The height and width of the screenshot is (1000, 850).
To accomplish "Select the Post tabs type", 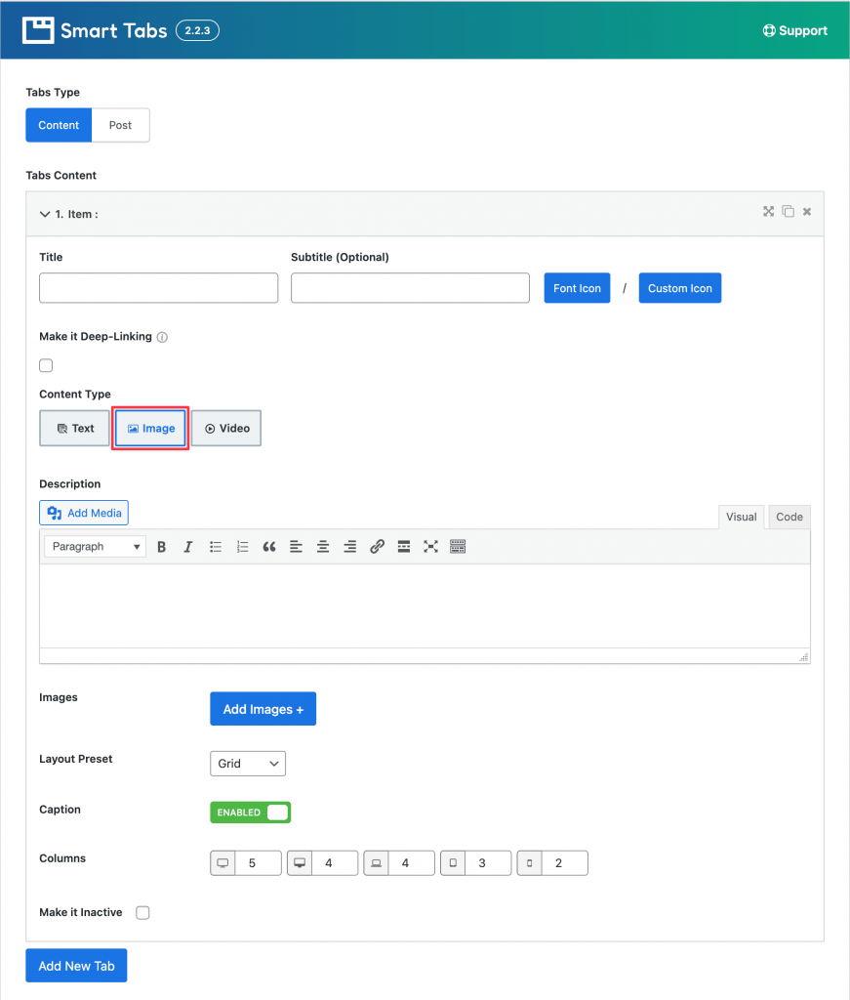I will click(120, 125).
